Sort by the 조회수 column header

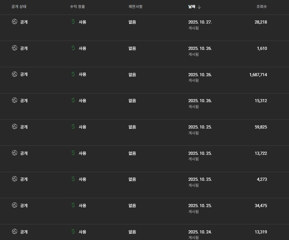click(x=262, y=7)
